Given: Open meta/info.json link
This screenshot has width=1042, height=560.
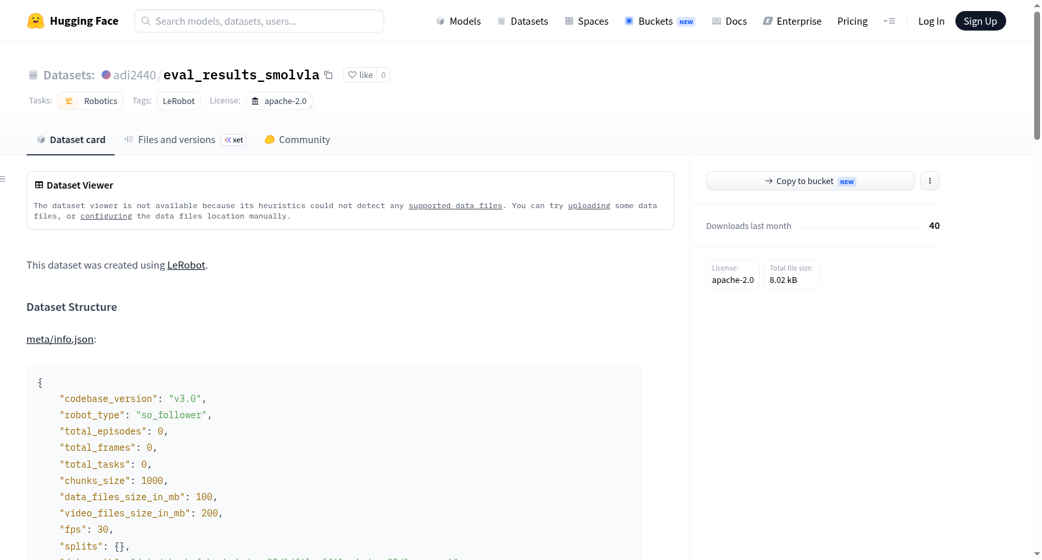Looking at the screenshot, I should pyautogui.click(x=60, y=339).
